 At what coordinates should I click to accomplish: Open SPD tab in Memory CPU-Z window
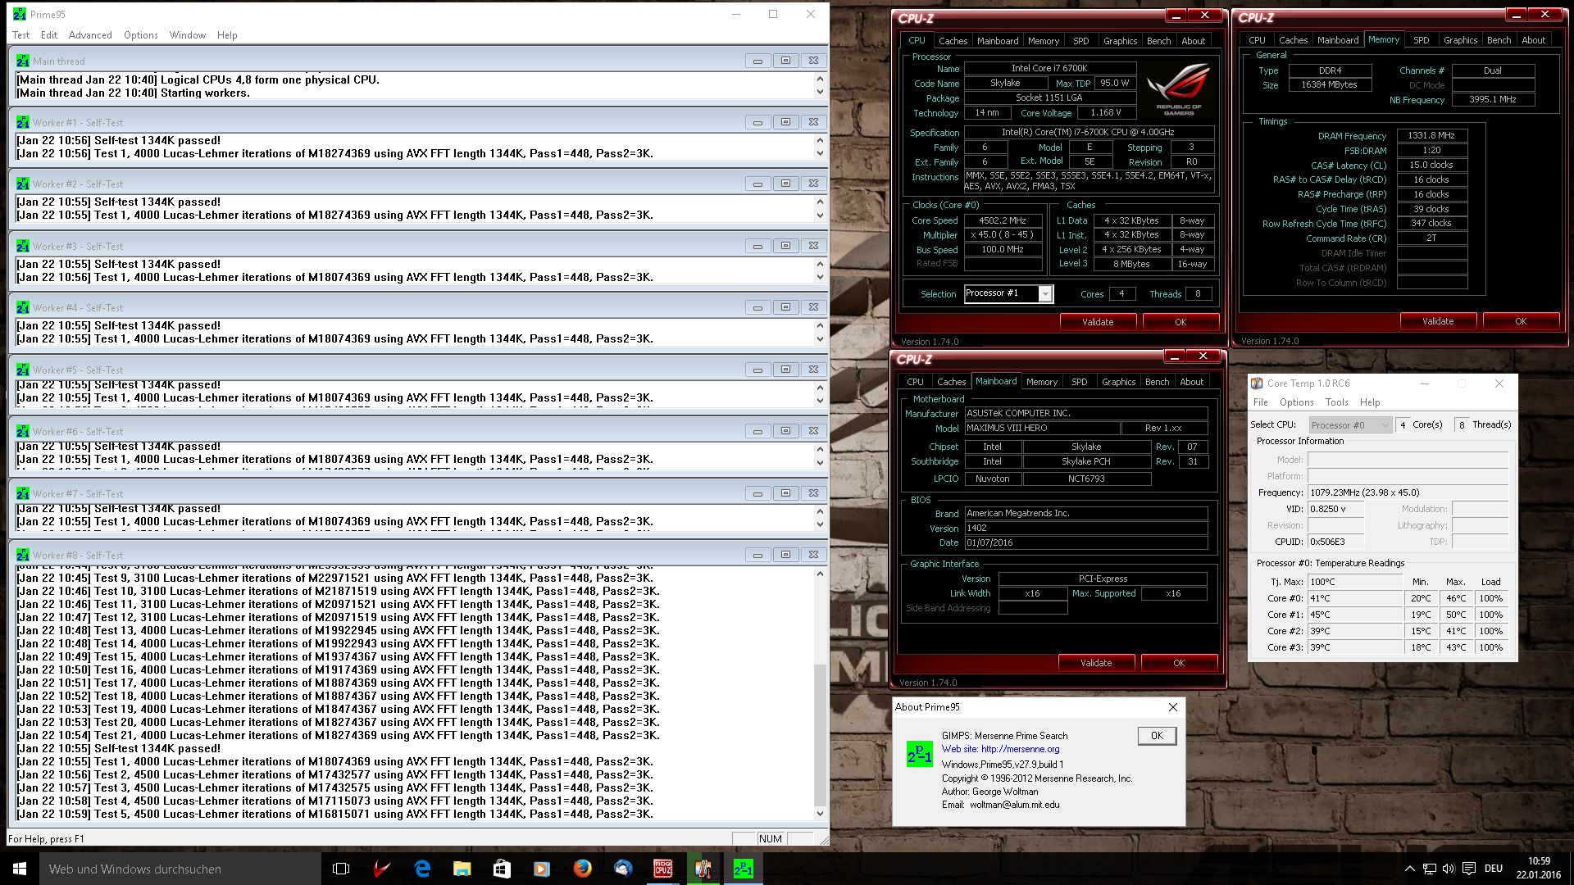1421,40
